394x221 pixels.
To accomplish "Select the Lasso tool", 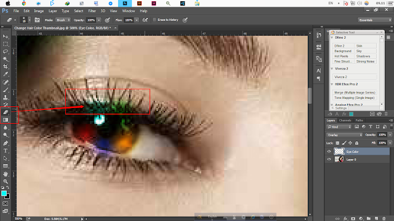I will (6, 52).
